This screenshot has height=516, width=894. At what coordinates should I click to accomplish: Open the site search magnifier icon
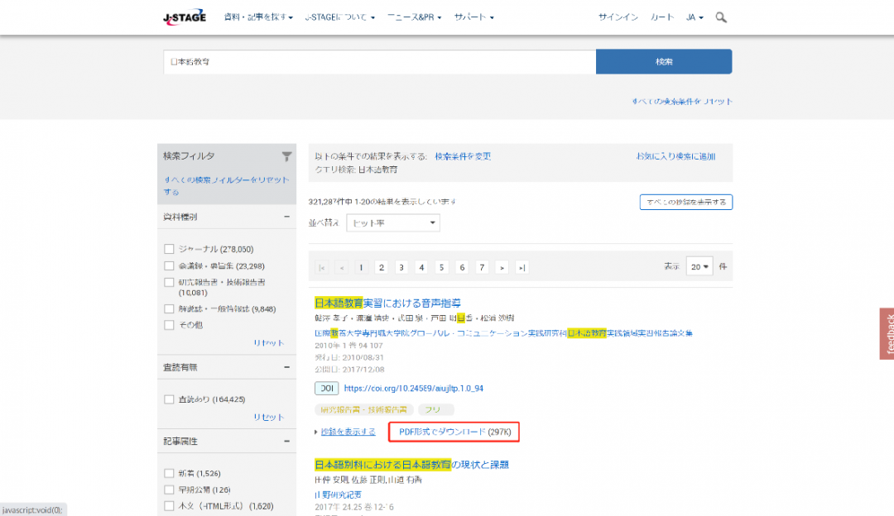pos(719,17)
